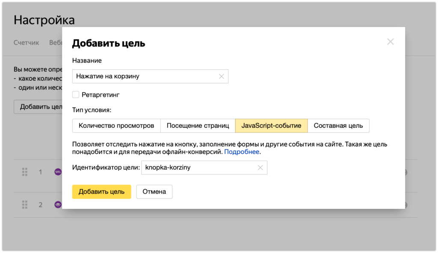Image resolution: width=438 pixels, height=253 pixels.
Task: Enable the Ретаргетинг checkbox
Action: coord(76,94)
